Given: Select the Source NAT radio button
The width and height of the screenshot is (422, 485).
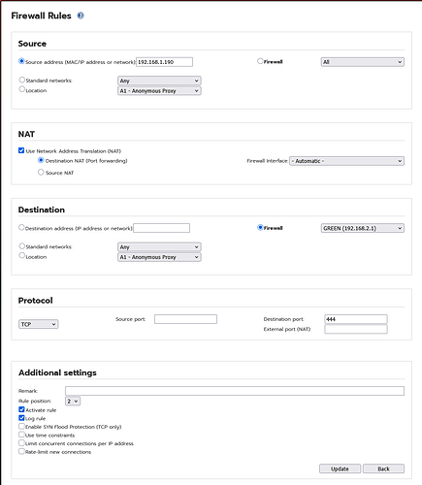Looking at the screenshot, I should pos(41,173).
